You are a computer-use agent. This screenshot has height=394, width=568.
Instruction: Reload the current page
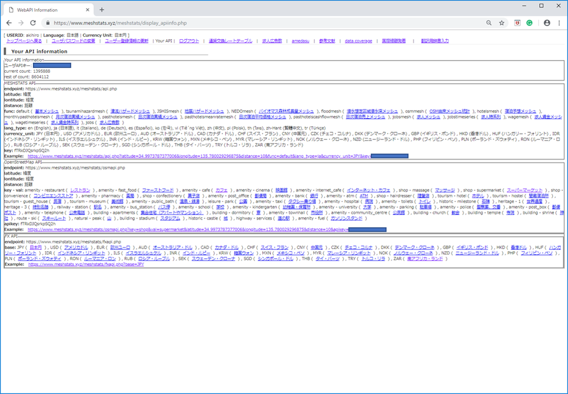click(x=33, y=23)
